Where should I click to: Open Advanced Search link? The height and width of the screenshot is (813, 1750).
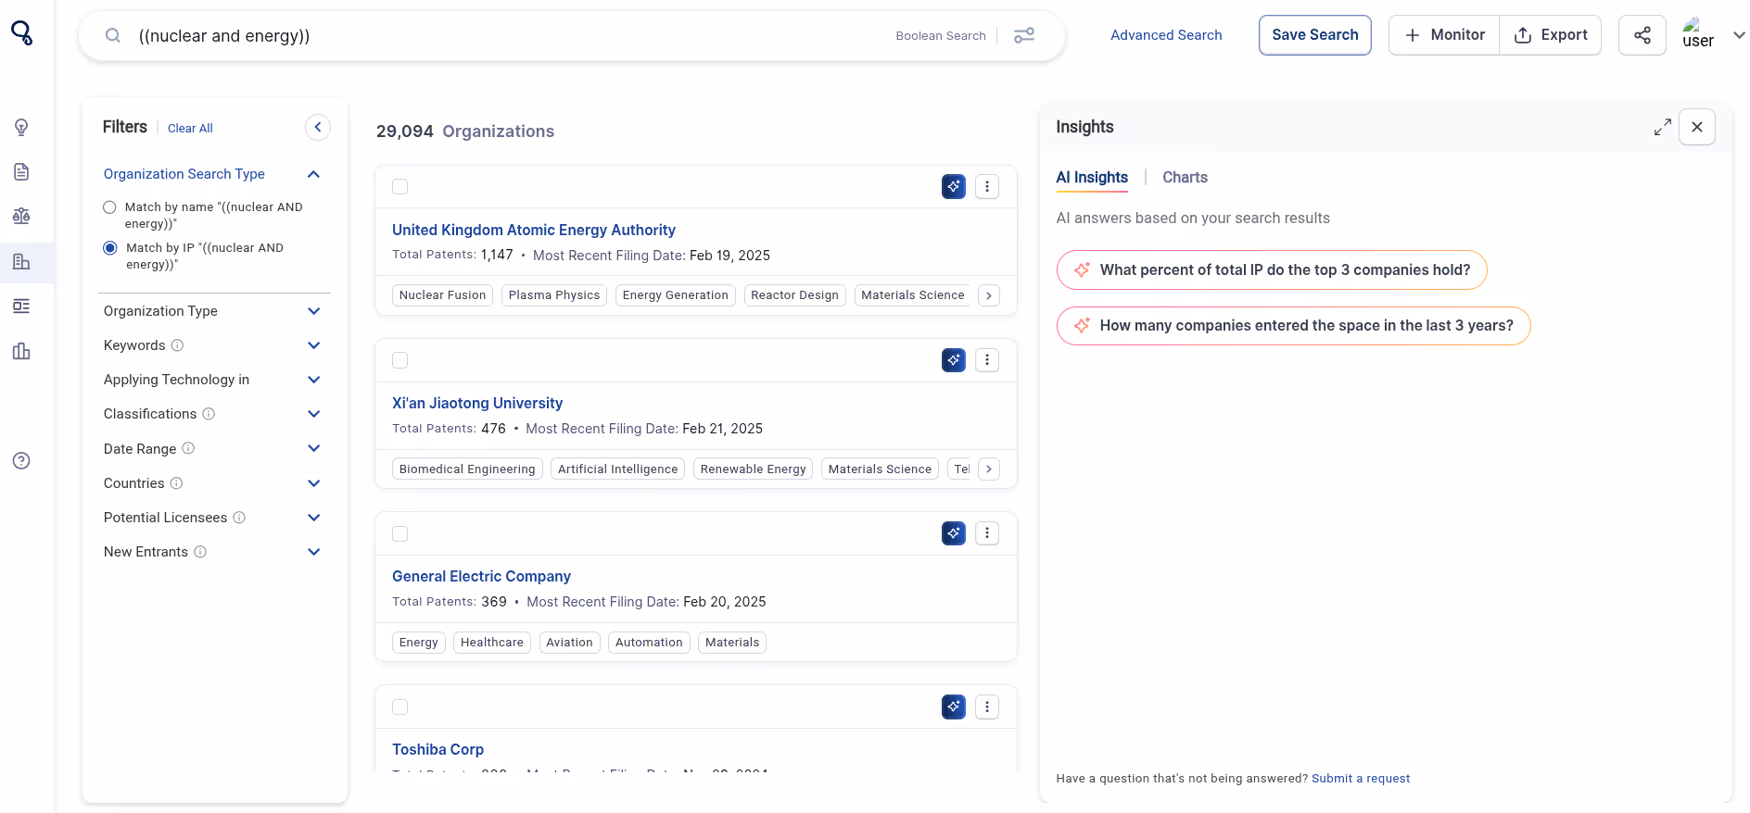(1166, 35)
